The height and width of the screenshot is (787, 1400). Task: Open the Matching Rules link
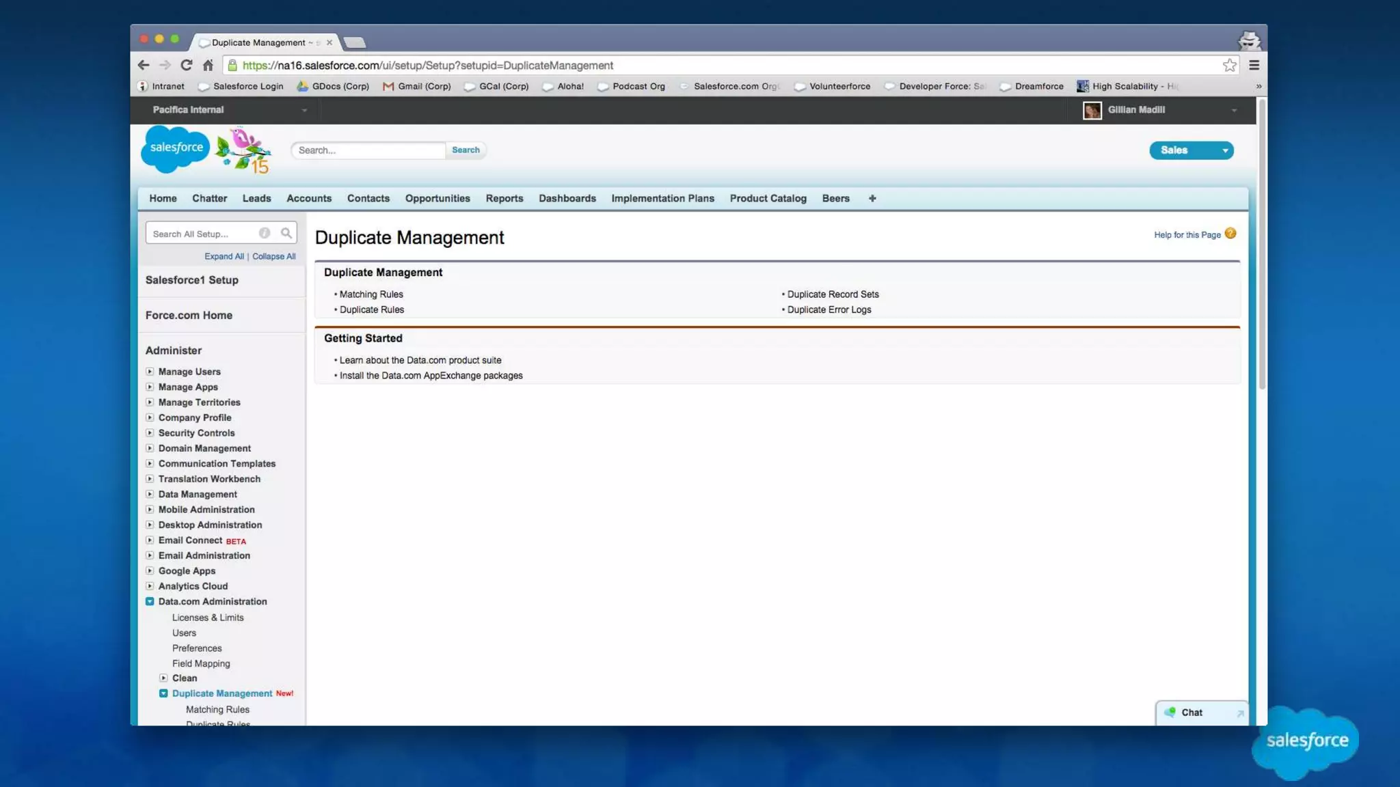(371, 294)
